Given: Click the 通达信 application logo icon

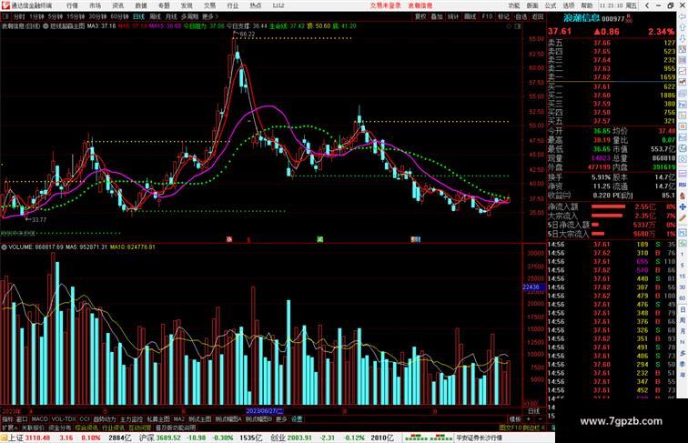Looking at the screenshot, I should [x=5, y=5].
